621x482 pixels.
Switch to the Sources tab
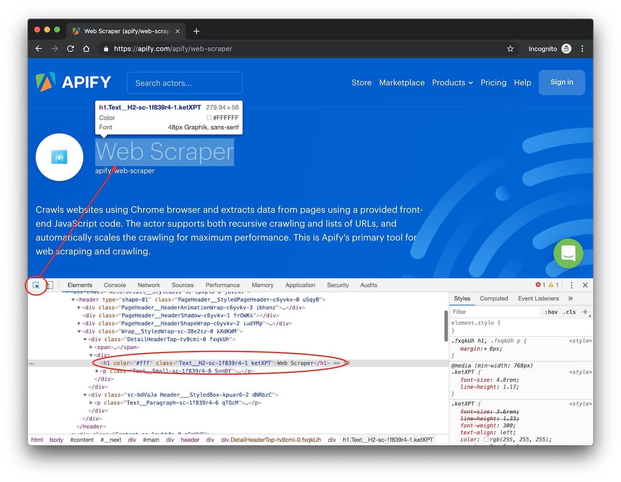pyautogui.click(x=182, y=285)
